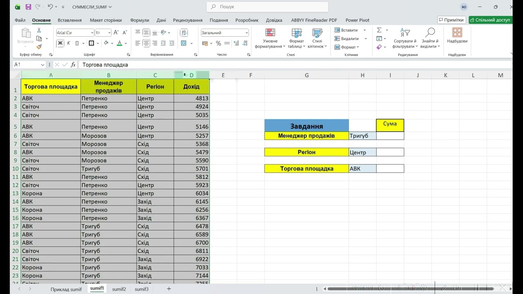Open Sort and Filter (Сортувати й фільтрувати)
The width and height of the screenshot is (523, 294).
pos(405,38)
